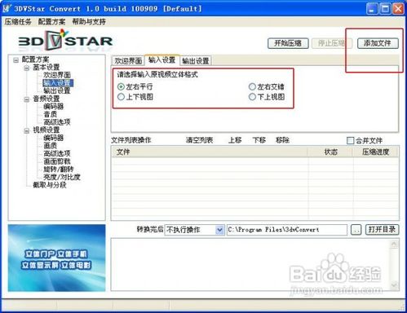Select 编码器 under 音频设置
This screenshot has height=313, width=407.
54,107
